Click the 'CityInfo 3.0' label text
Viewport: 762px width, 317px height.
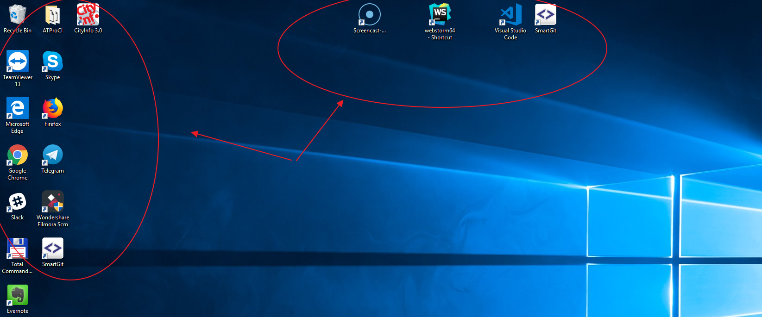coord(88,31)
